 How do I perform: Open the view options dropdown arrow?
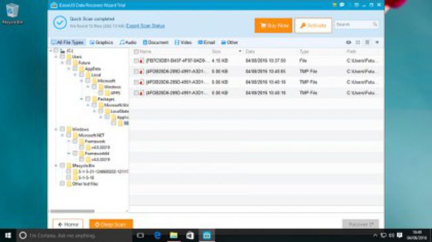coord(378,42)
